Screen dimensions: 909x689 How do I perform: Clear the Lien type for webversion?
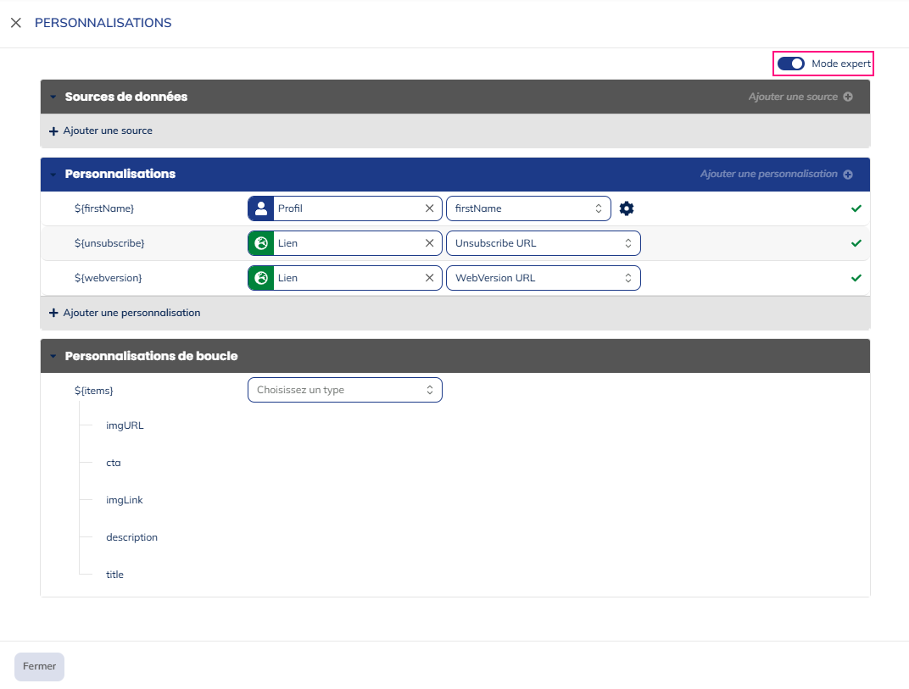(429, 278)
